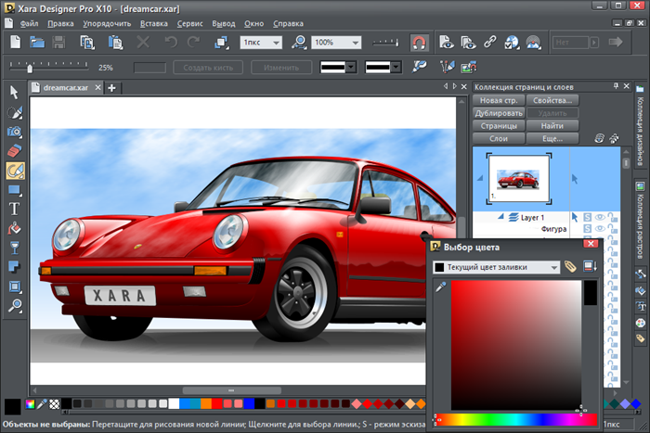
Task: Click the tag icon in color dialog
Action: [571, 267]
